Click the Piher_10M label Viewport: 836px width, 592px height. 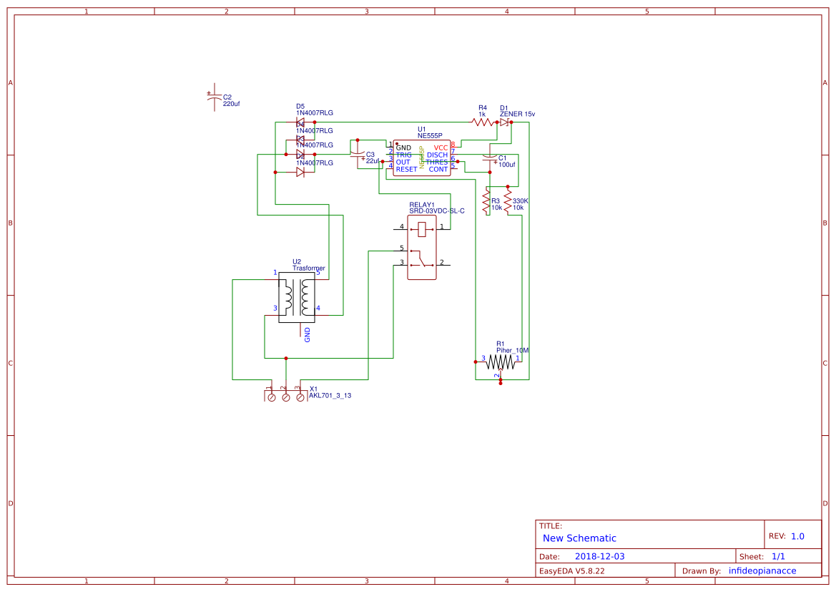[x=512, y=350]
